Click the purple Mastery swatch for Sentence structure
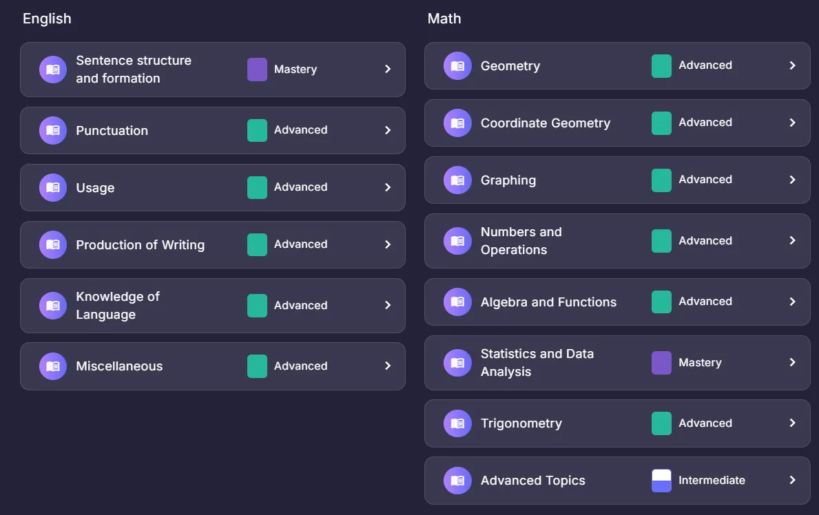The image size is (819, 515). click(257, 69)
